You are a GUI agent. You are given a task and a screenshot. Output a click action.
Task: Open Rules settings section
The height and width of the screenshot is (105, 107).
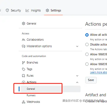pos(50,76)
